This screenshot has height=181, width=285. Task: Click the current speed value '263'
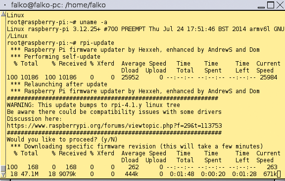(x=272, y=167)
